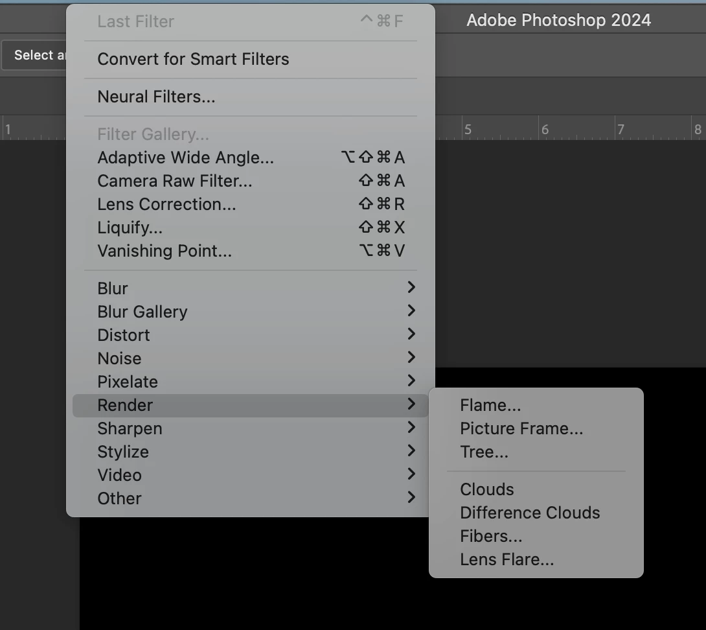Image resolution: width=706 pixels, height=630 pixels.
Task: Expand the Pixelate submenu
Action: pyautogui.click(x=251, y=382)
